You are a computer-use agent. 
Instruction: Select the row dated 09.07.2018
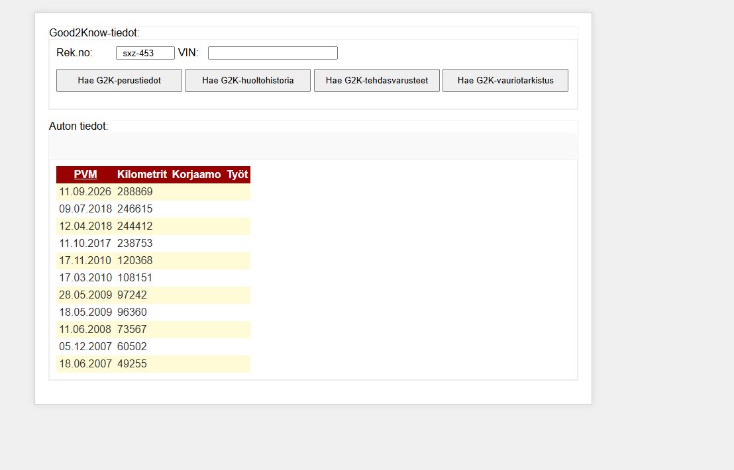153,209
